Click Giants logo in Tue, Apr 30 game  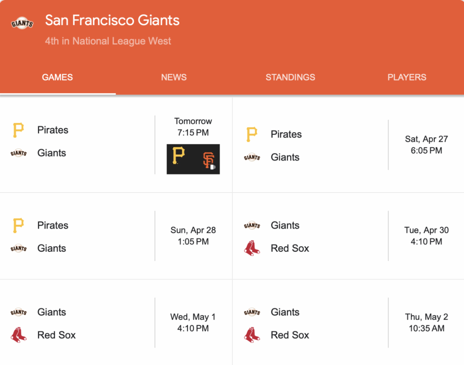(x=252, y=225)
